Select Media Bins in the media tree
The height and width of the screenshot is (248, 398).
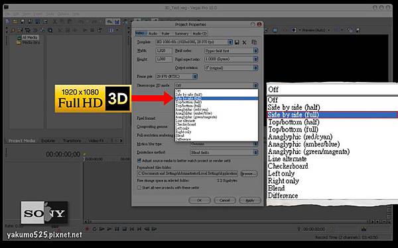31,42
